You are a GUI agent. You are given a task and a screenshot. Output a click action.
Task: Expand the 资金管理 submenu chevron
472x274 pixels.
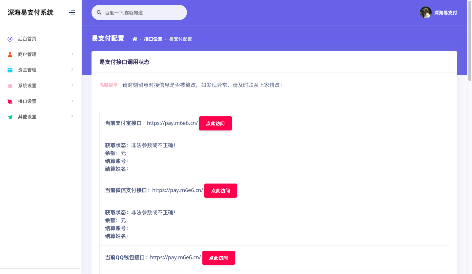[x=72, y=69]
